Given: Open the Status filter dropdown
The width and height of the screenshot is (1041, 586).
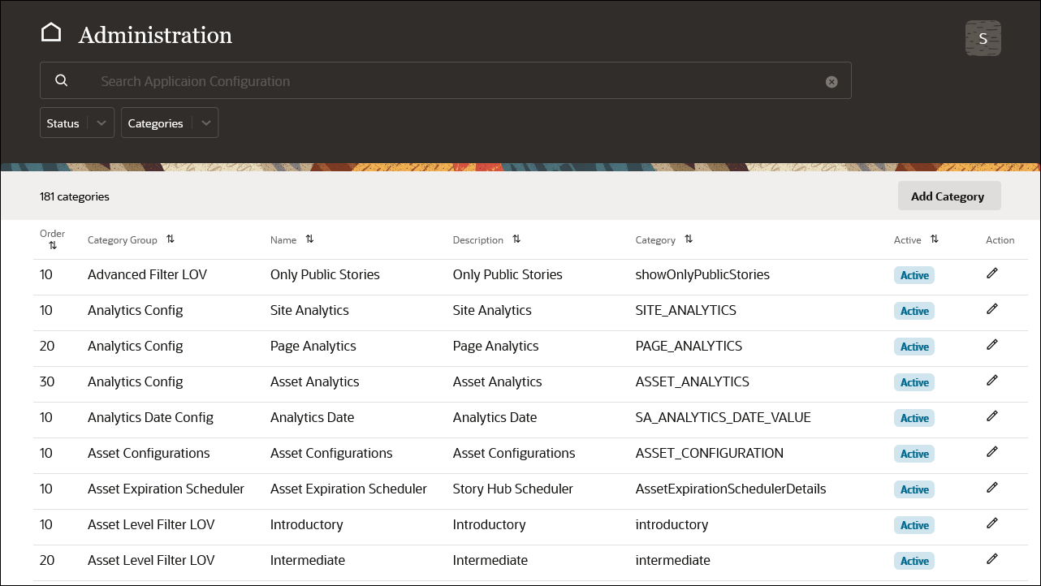Looking at the screenshot, I should click(76, 123).
